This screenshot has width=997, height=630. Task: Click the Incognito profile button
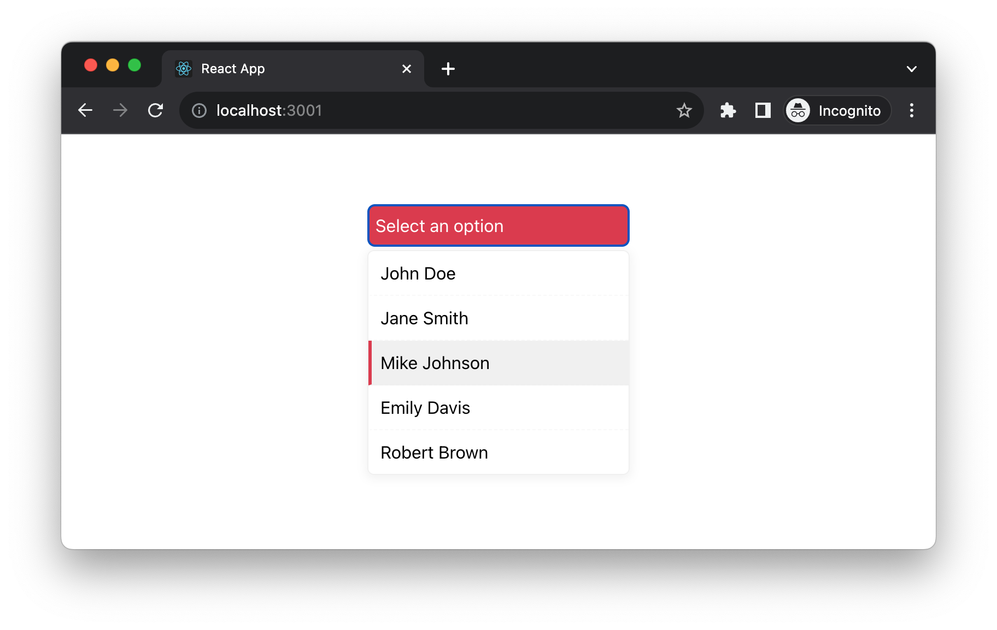pyautogui.click(x=837, y=111)
